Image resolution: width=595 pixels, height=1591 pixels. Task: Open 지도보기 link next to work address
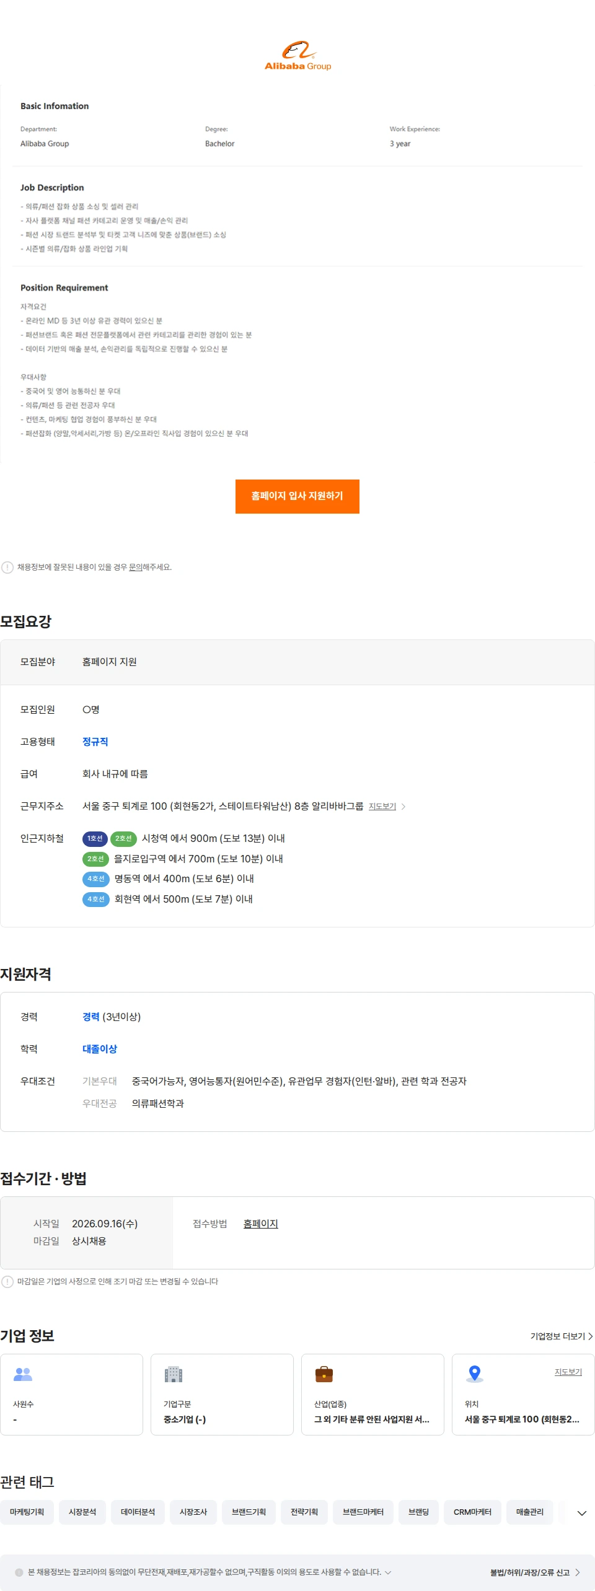click(x=382, y=807)
